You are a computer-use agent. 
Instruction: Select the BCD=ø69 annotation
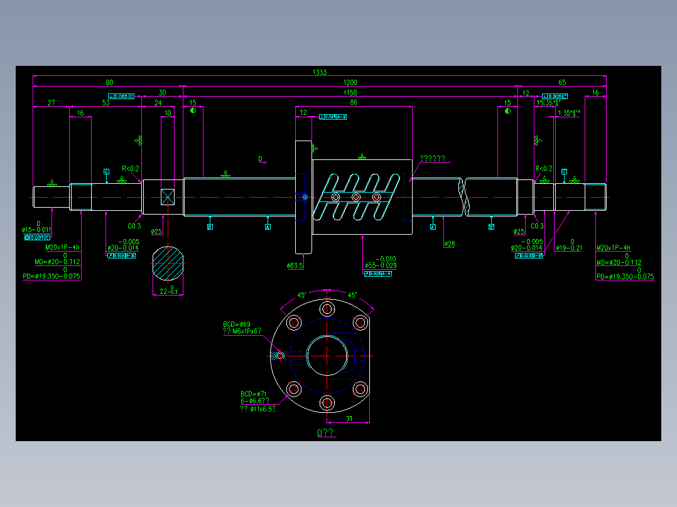tap(237, 324)
